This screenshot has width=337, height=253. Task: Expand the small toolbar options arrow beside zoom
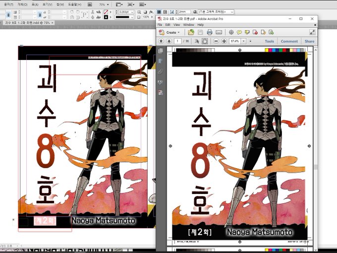(x=250, y=41)
